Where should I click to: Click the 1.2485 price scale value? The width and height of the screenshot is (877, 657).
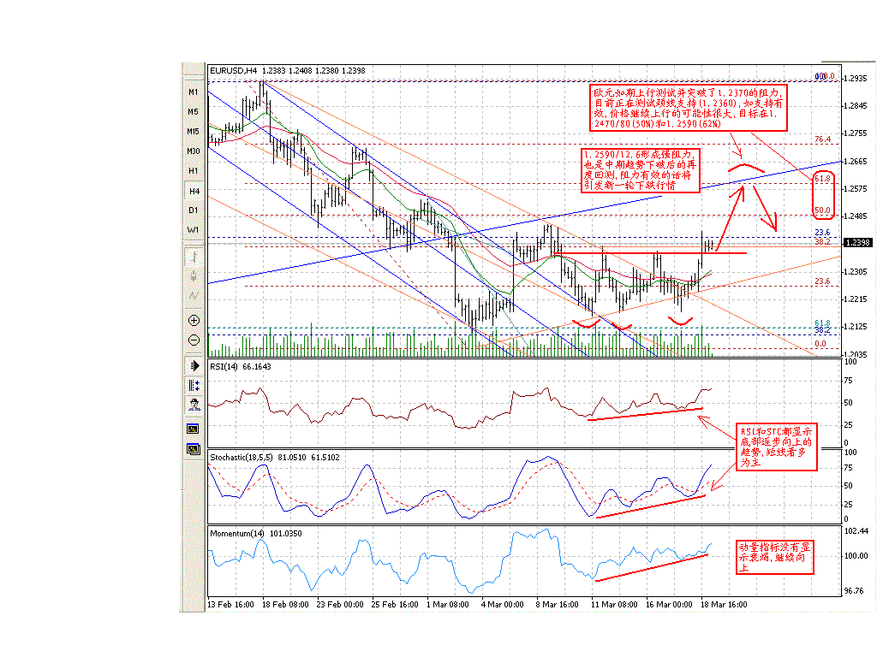tap(856, 216)
